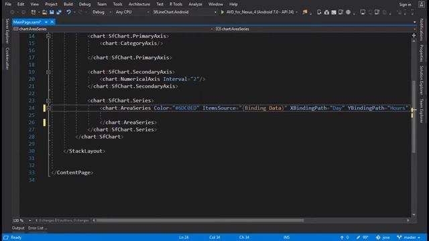
Task: Open the Server Explorer side tab
Action: pos(7,31)
